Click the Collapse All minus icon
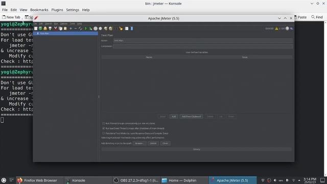Screen dimensions: 327x184 (76, 29)
